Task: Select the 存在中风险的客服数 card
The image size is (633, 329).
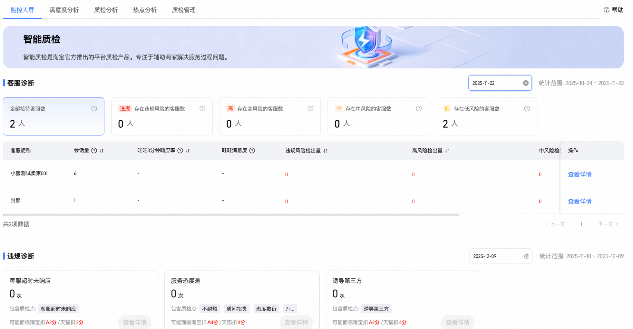Action: (x=378, y=116)
